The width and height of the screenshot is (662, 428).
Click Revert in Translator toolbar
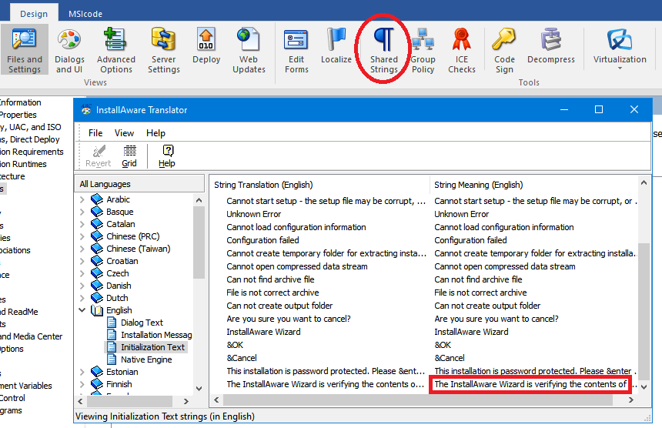click(98, 155)
